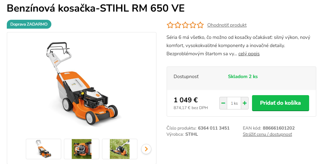Click the second rating star
The width and height of the screenshot is (336, 164).
178,25
